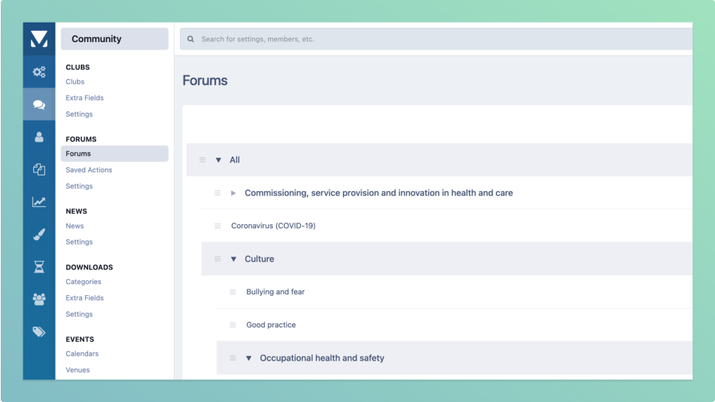The height and width of the screenshot is (402, 715).
Task: Collapse the Culture forum category
Action: pos(233,259)
